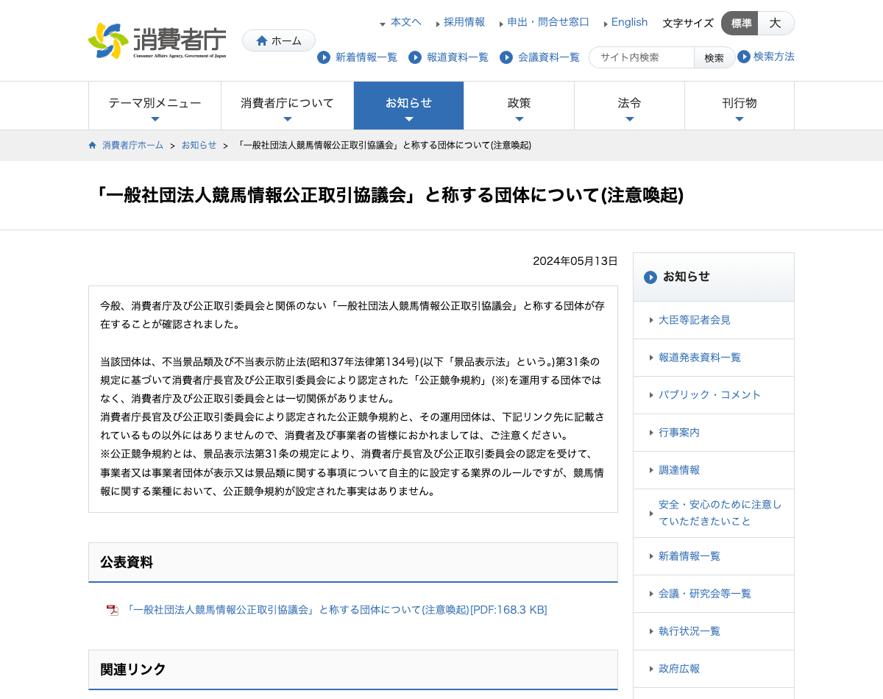Go to 消費者庁ホーム breadcrumb

click(x=133, y=145)
